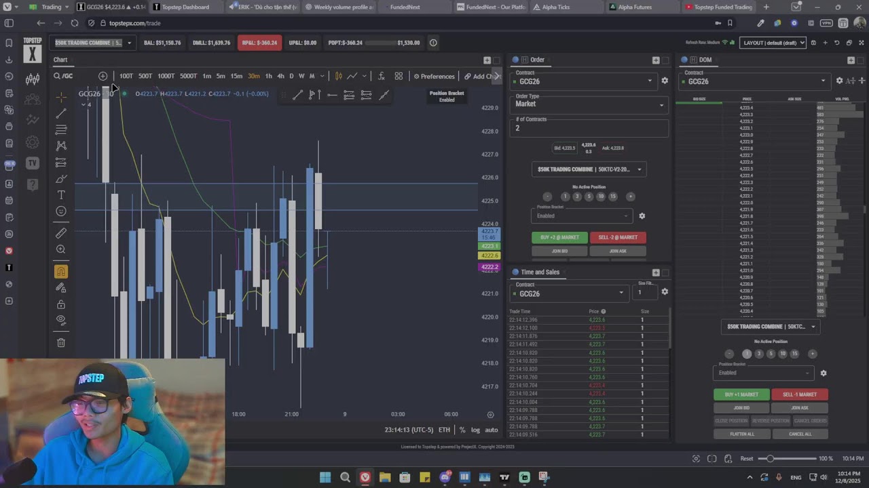Add symbol with the plus-circle icon
Screen dimensions: 869x488
click(103, 76)
